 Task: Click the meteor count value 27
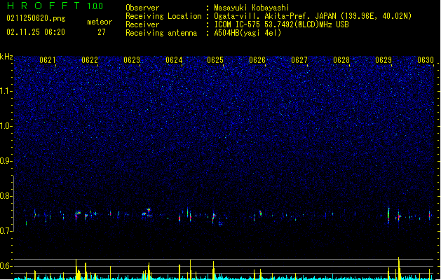coord(102,32)
